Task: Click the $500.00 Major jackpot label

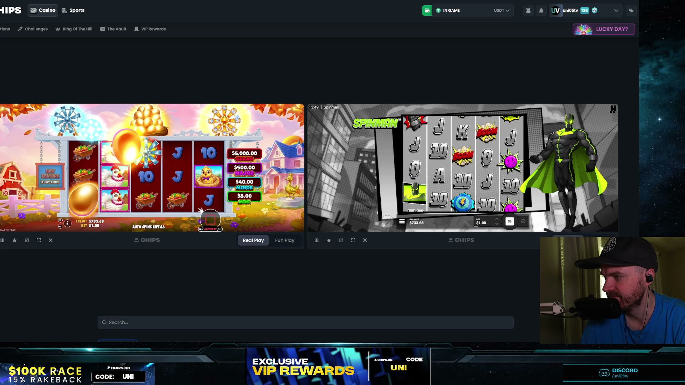Action: pos(244,169)
